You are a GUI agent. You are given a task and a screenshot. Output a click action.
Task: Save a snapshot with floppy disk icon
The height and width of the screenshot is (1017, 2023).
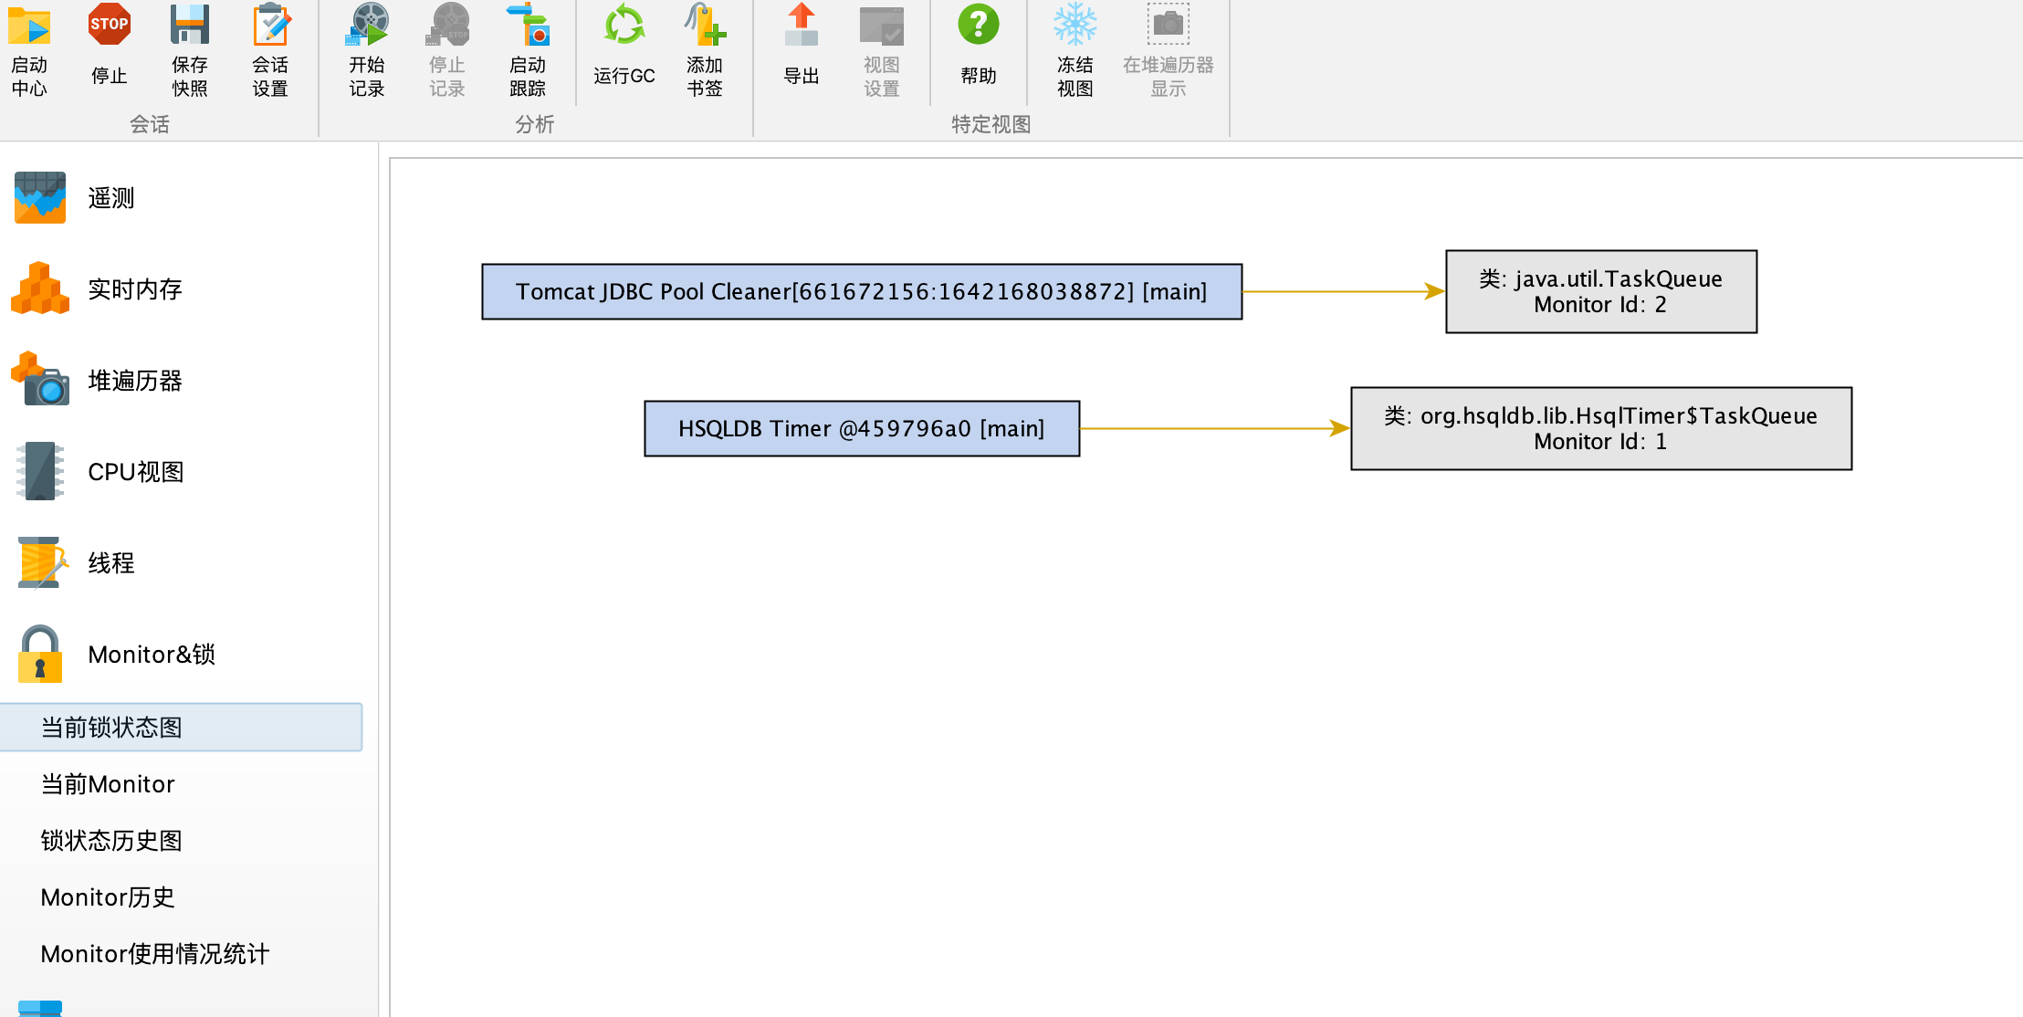click(x=189, y=26)
